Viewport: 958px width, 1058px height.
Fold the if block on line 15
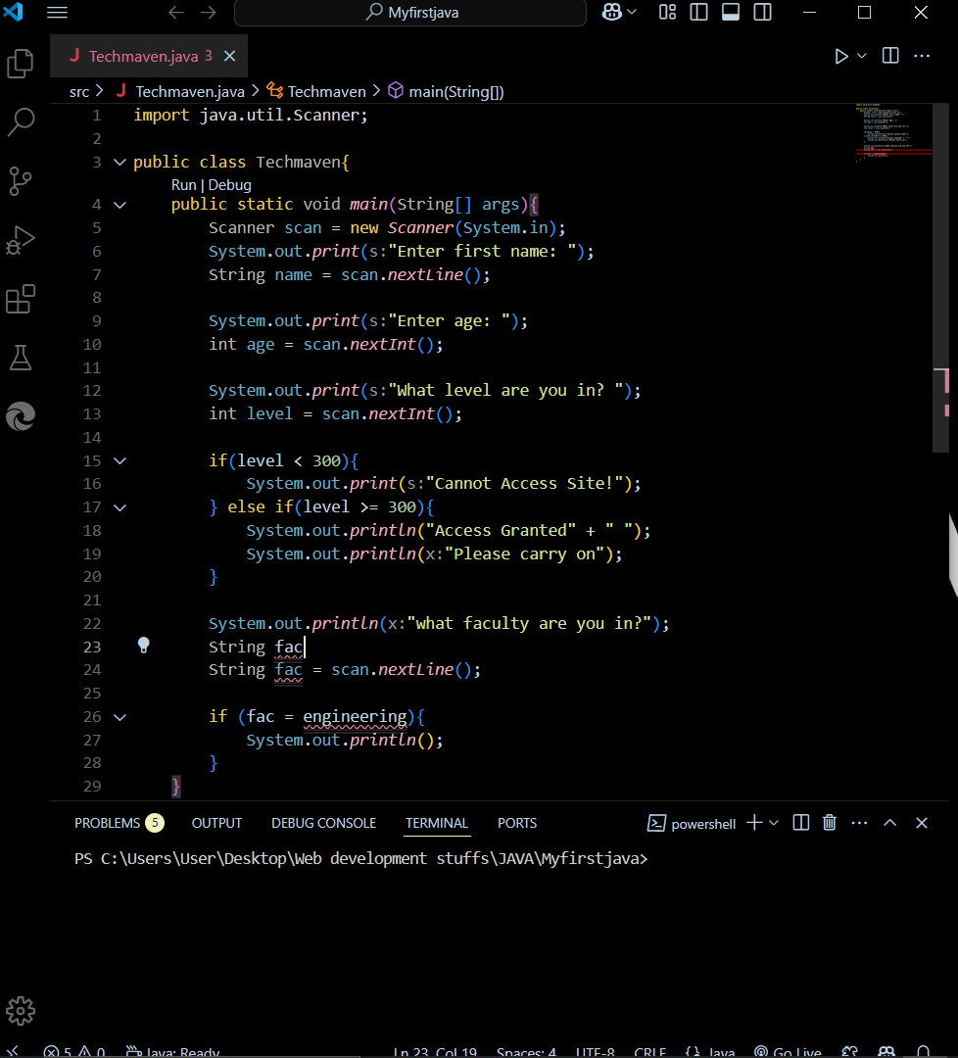120,460
